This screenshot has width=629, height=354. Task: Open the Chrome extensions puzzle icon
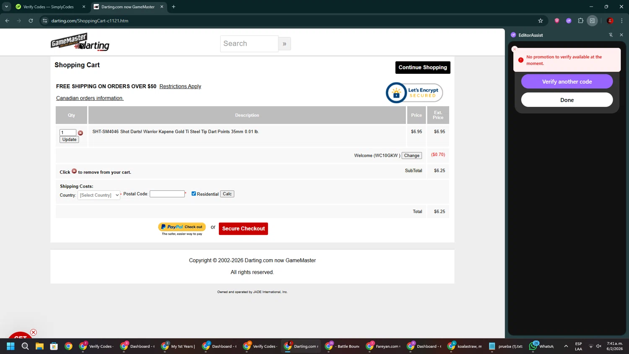click(581, 21)
